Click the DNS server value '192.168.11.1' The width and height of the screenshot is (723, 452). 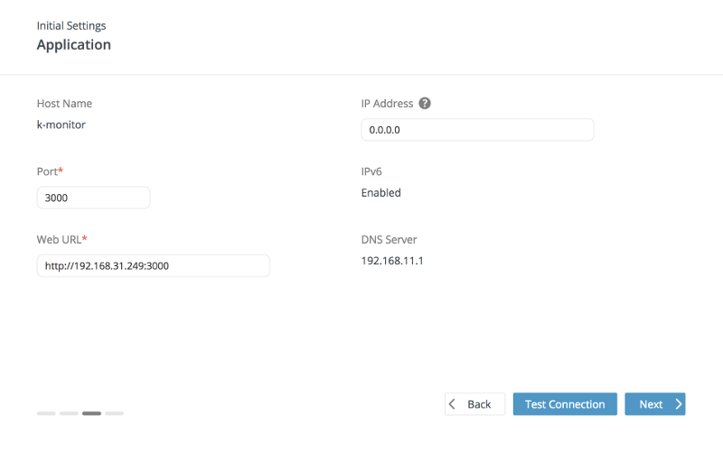[392, 261]
